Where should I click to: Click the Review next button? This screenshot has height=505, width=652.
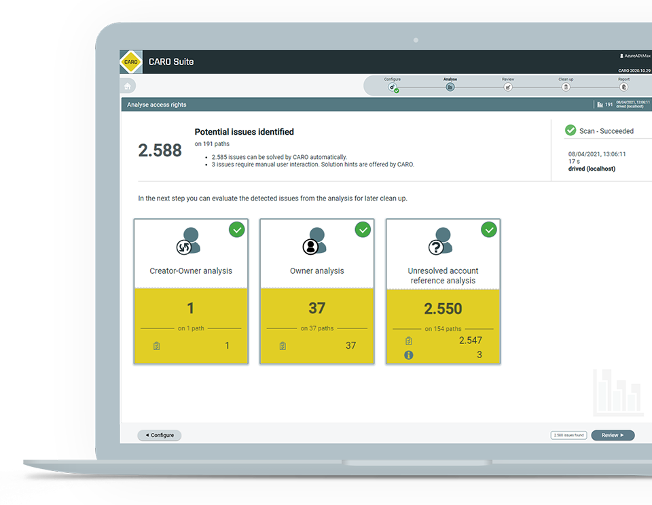[613, 435]
